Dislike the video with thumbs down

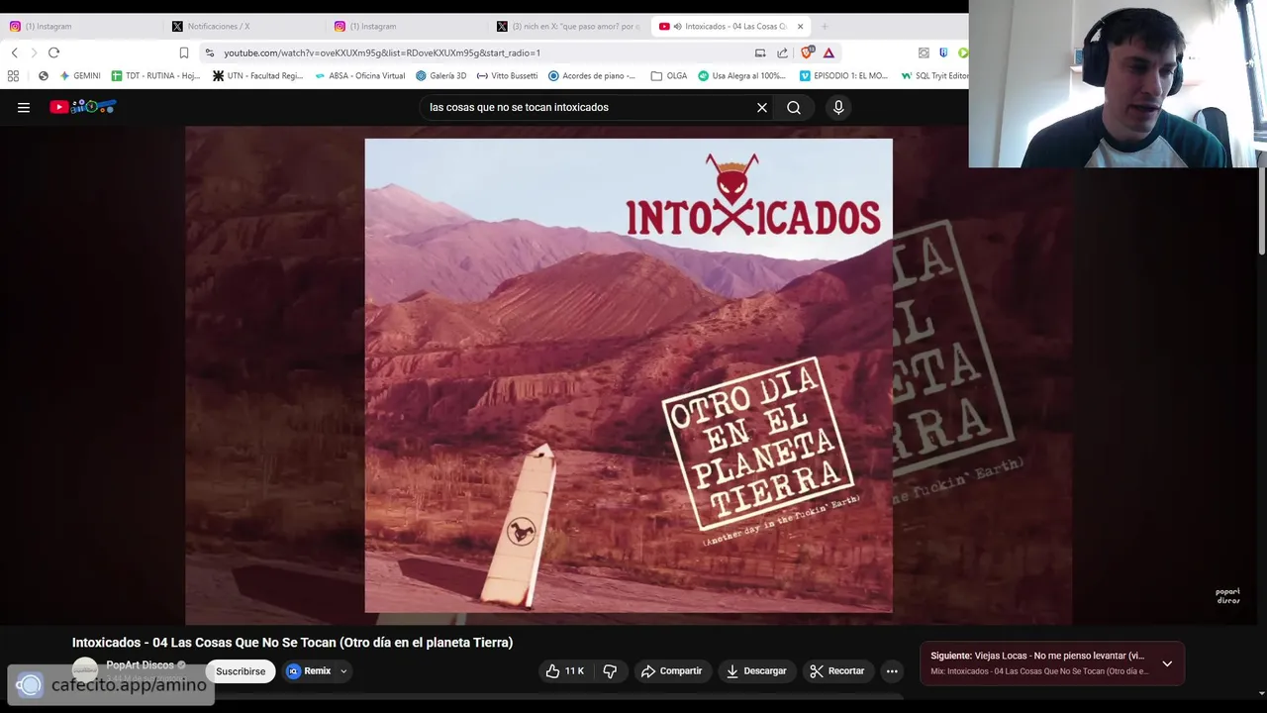pyautogui.click(x=610, y=670)
